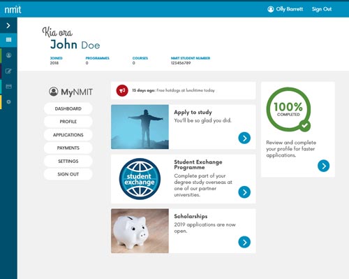Image resolution: width=349 pixels, height=279 pixels.
Task: Click the nmit logo in header
Action: [13, 10]
